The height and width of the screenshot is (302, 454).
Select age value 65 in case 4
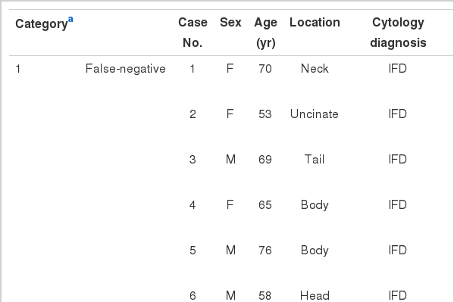click(265, 205)
